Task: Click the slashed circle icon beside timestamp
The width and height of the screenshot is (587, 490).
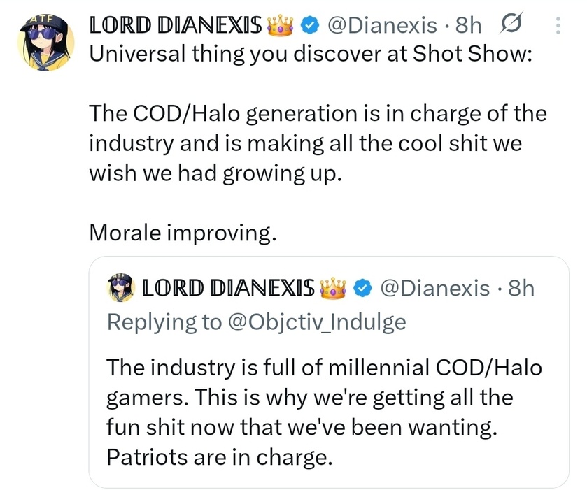Action: click(x=514, y=25)
